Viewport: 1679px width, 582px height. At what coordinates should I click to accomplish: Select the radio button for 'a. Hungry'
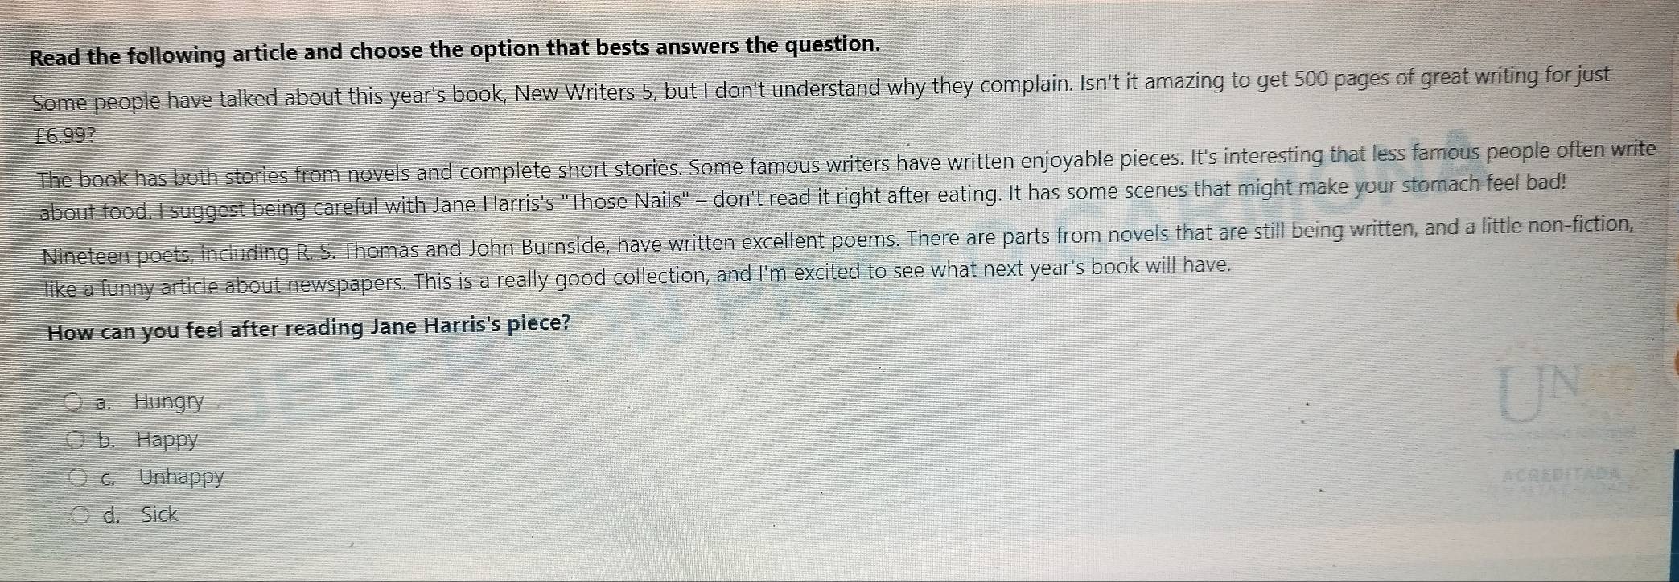point(73,401)
